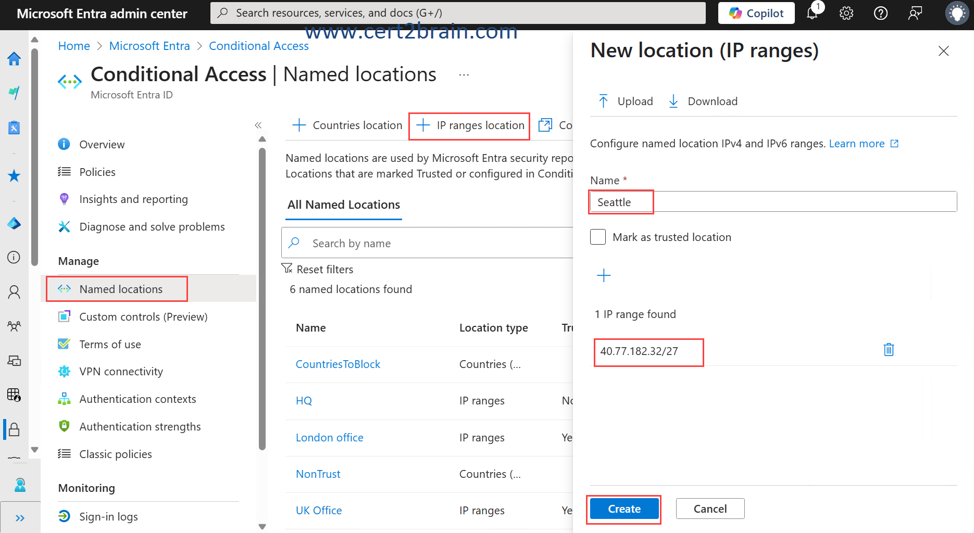Open the ellipsis more options next to title
The width and height of the screenshot is (974, 533).
464,75
